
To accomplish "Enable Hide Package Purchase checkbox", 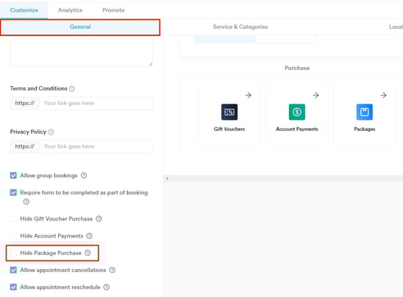I will click(x=13, y=253).
